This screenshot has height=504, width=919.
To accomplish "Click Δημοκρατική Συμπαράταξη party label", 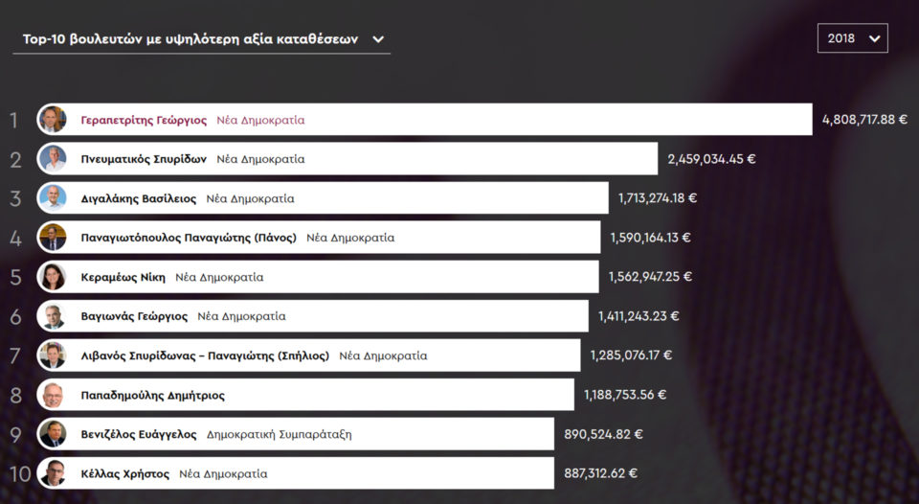I will coord(279,434).
